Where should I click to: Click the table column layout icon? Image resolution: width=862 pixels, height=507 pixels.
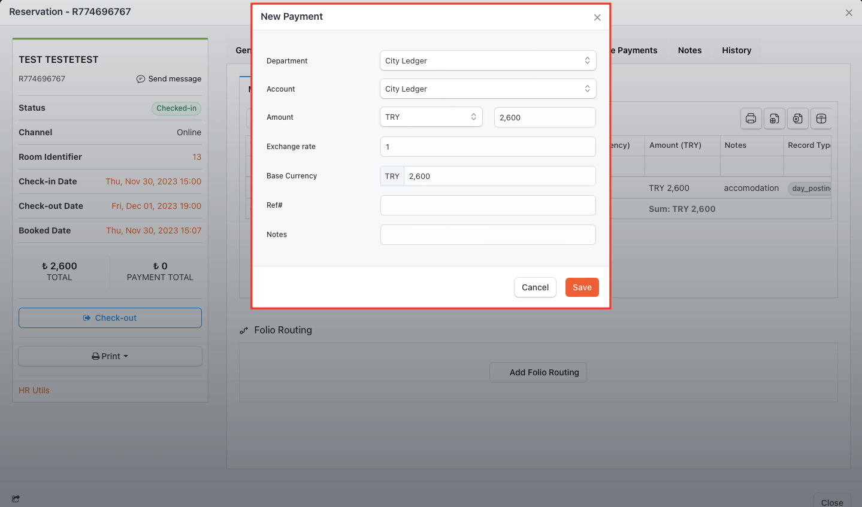[821, 119]
